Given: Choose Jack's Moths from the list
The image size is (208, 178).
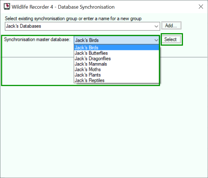Looking at the screenshot, I should click(116, 69).
